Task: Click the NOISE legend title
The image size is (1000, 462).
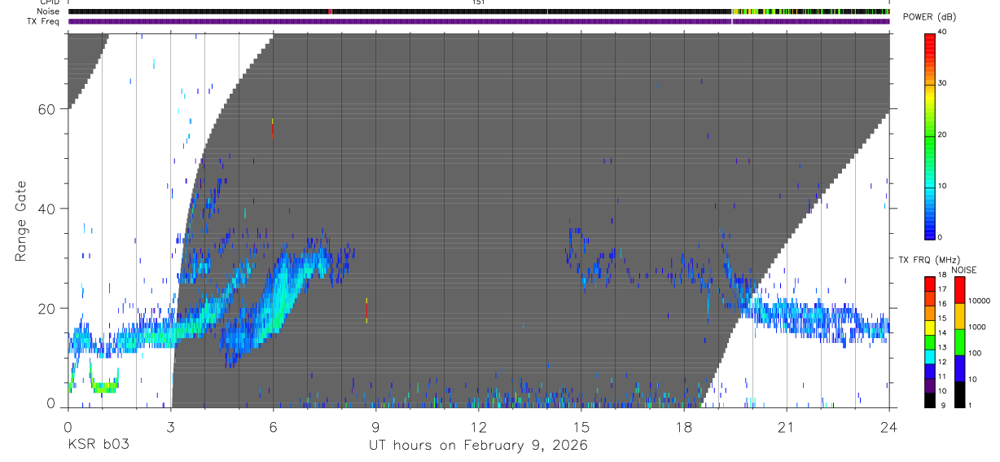Action: pos(963,271)
